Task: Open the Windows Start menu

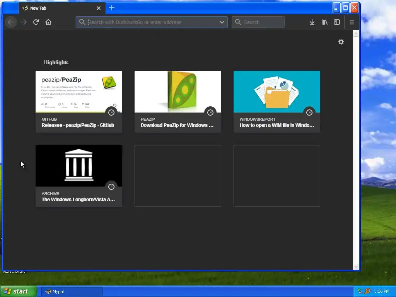Action: (x=19, y=292)
